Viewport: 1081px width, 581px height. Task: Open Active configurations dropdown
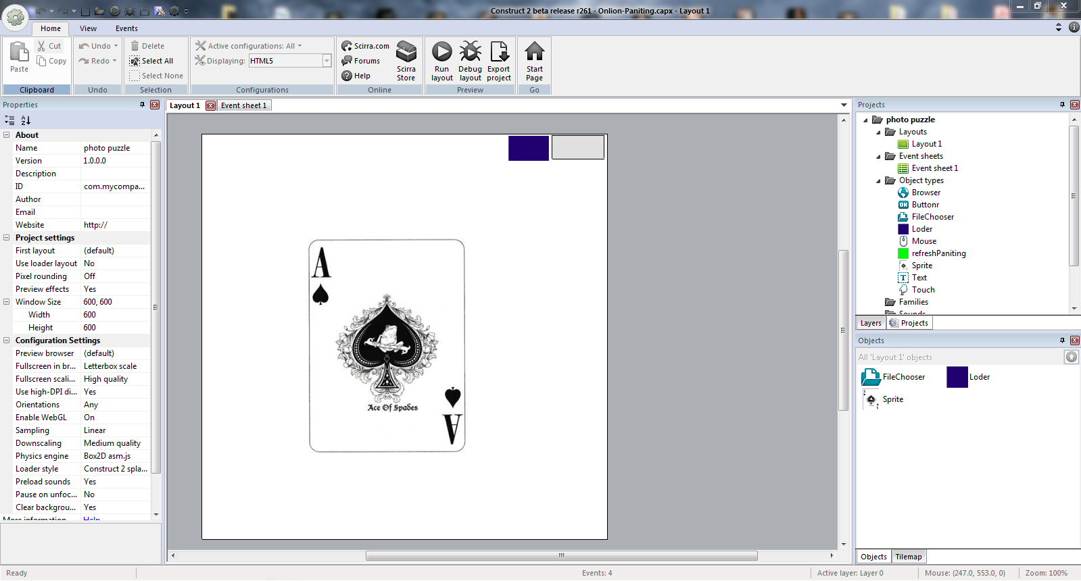pyautogui.click(x=299, y=46)
